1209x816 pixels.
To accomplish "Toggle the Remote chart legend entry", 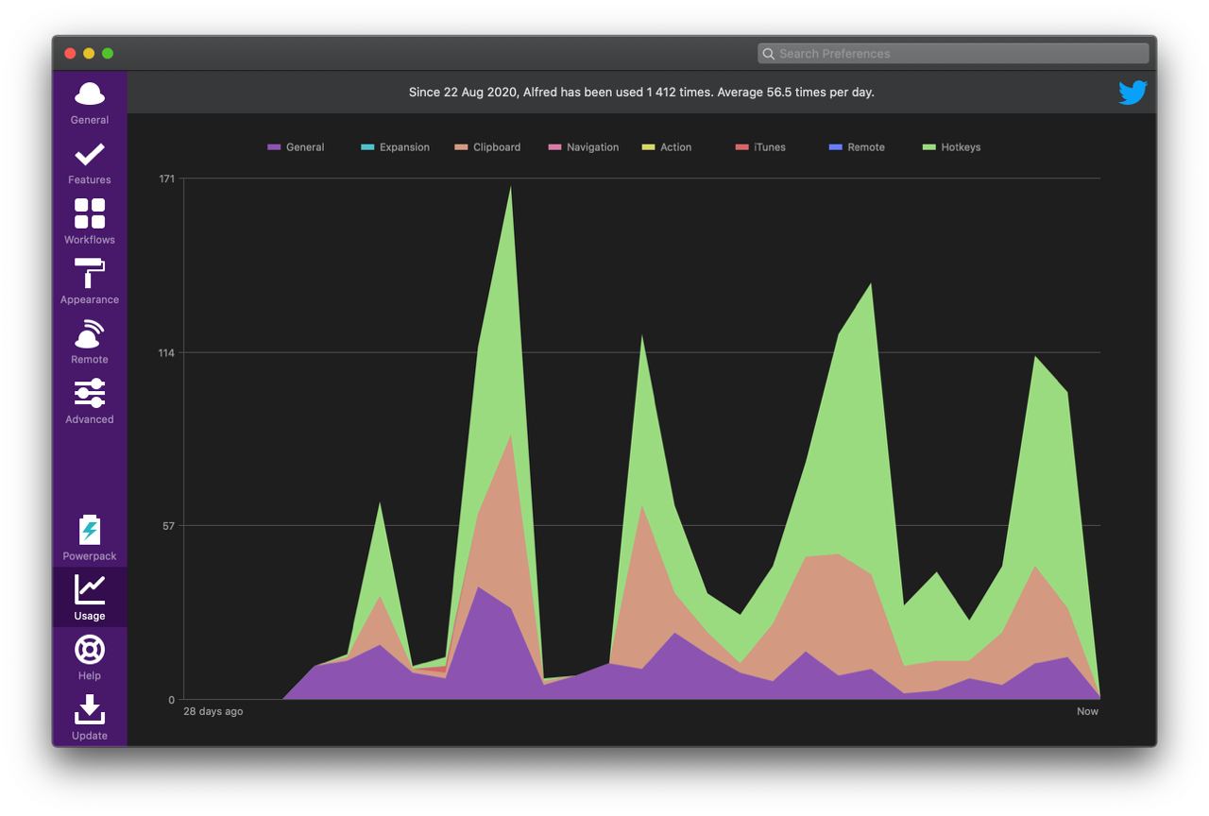I will click(857, 147).
